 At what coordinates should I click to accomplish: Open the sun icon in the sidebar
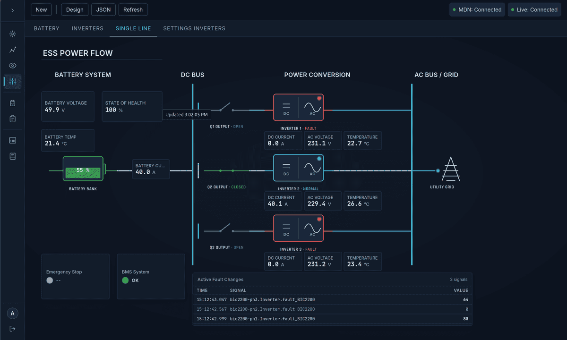13,34
